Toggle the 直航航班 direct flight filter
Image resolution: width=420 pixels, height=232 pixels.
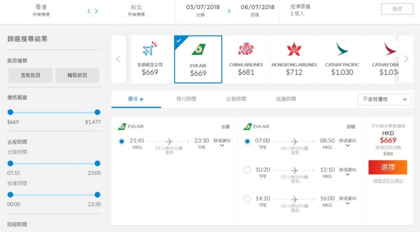click(x=31, y=76)
